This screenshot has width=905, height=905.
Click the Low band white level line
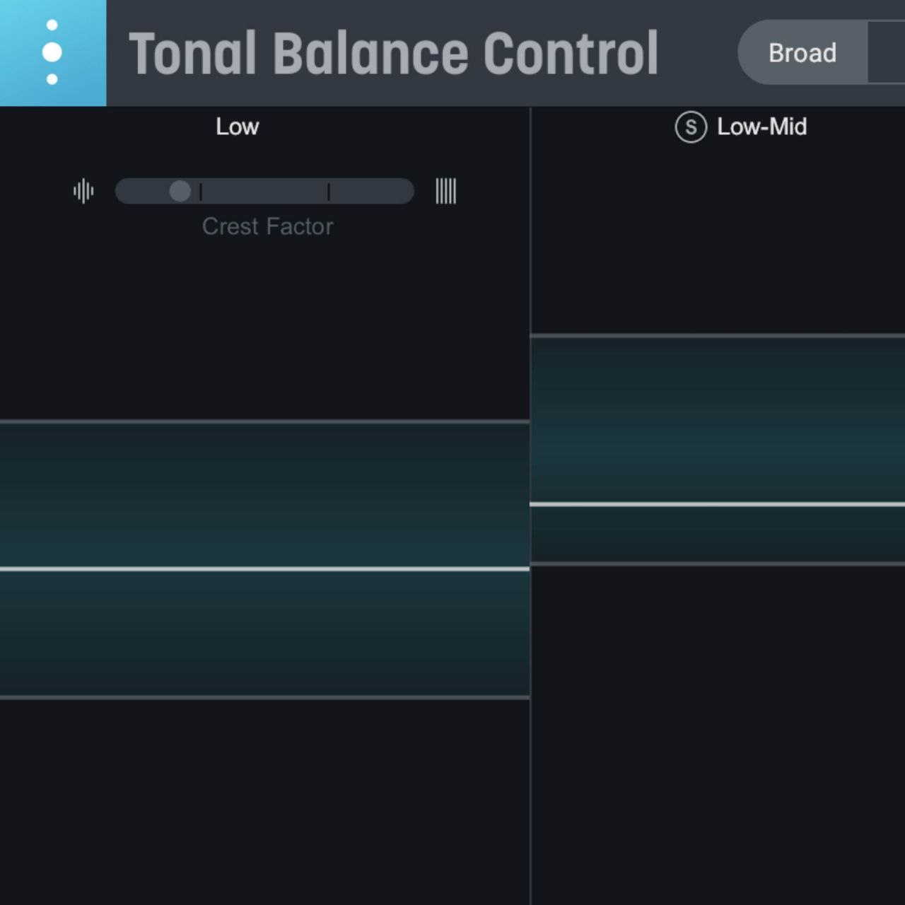coord(264,568)
